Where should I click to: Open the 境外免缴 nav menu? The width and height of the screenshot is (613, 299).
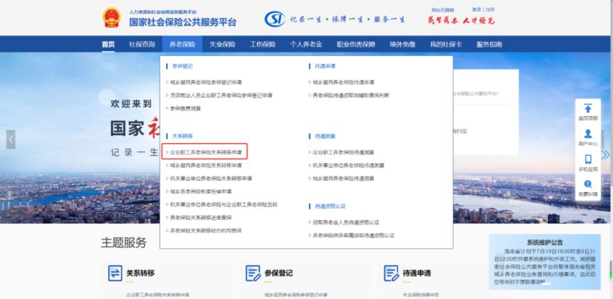click(x=402, y=45)
